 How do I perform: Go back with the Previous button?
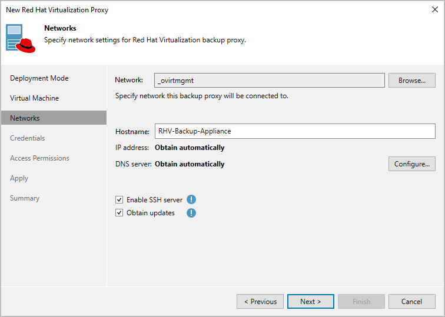[260, 301]
